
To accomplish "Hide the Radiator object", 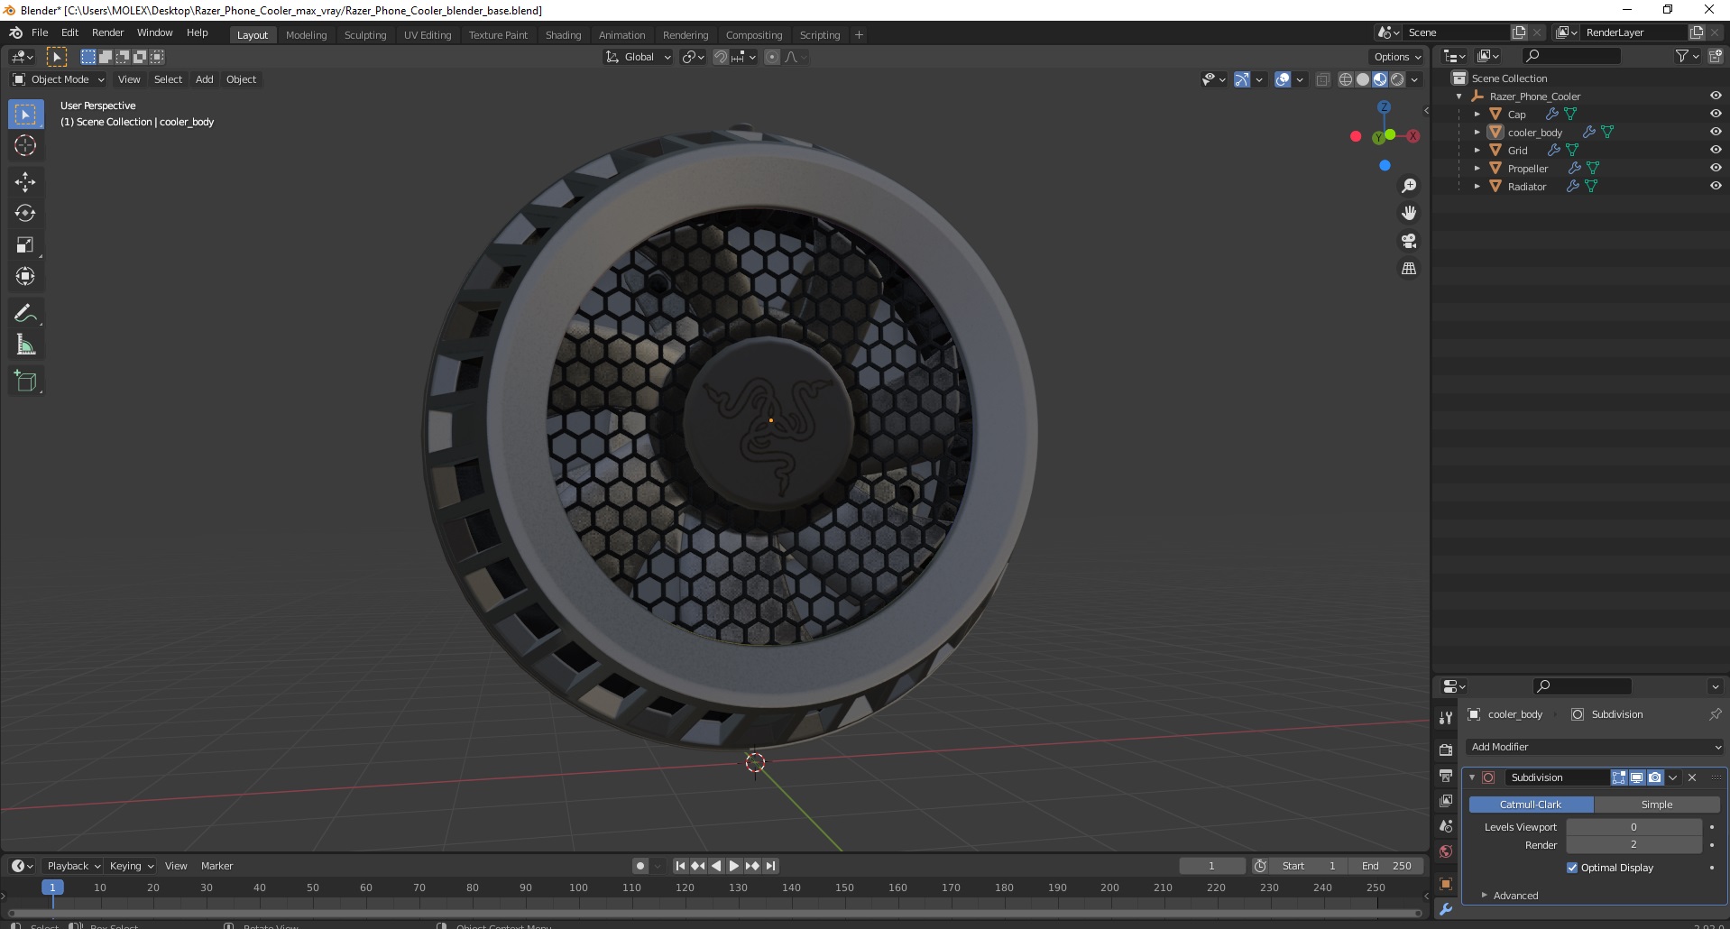I will click(x=1716, y=186).
